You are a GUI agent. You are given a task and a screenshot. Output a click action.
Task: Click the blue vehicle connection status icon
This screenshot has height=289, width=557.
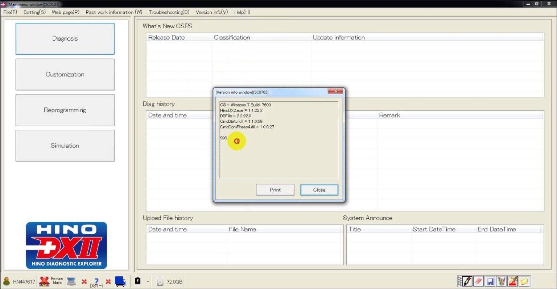tap(120, 281)
